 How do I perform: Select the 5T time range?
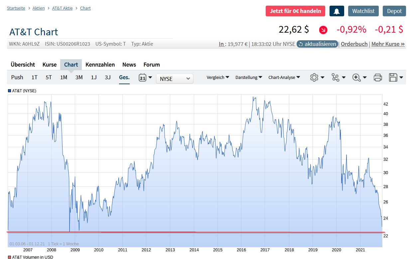click(49, 77)
